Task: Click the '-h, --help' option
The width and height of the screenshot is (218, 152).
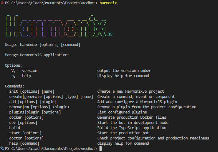Action: [20, 76]
